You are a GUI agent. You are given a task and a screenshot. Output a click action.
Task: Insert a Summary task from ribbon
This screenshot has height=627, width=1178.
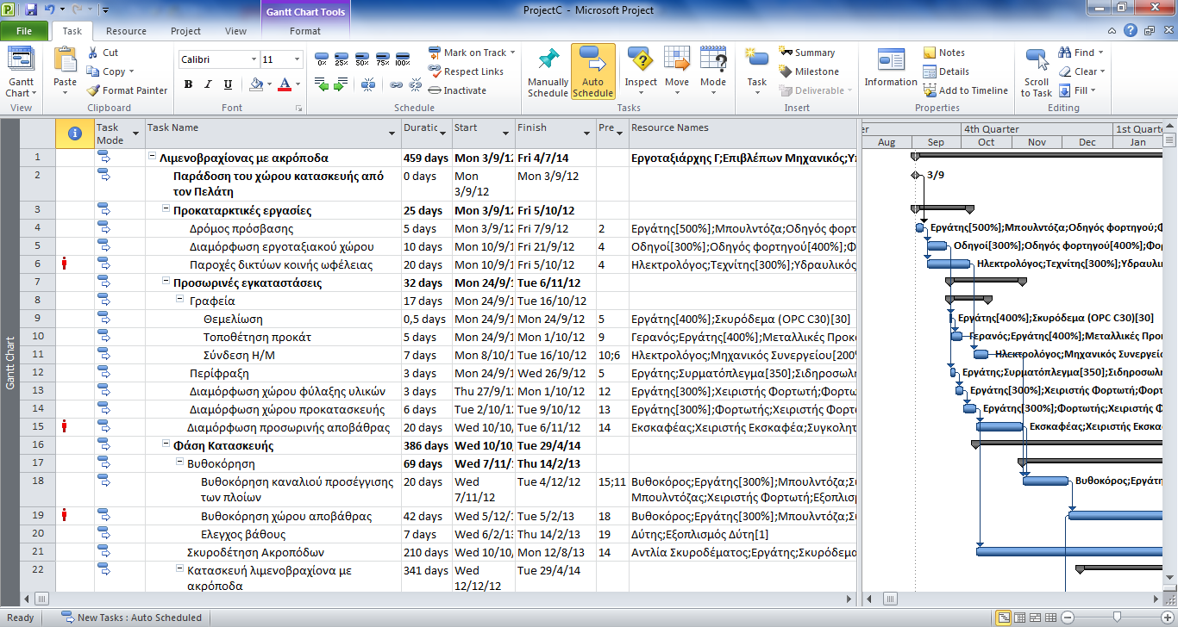pos(806,53)
